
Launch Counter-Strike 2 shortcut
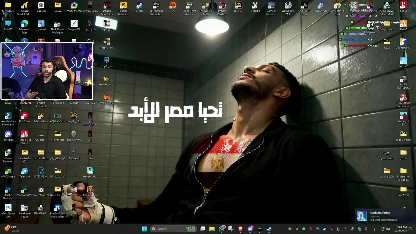(x=403, y=45)
